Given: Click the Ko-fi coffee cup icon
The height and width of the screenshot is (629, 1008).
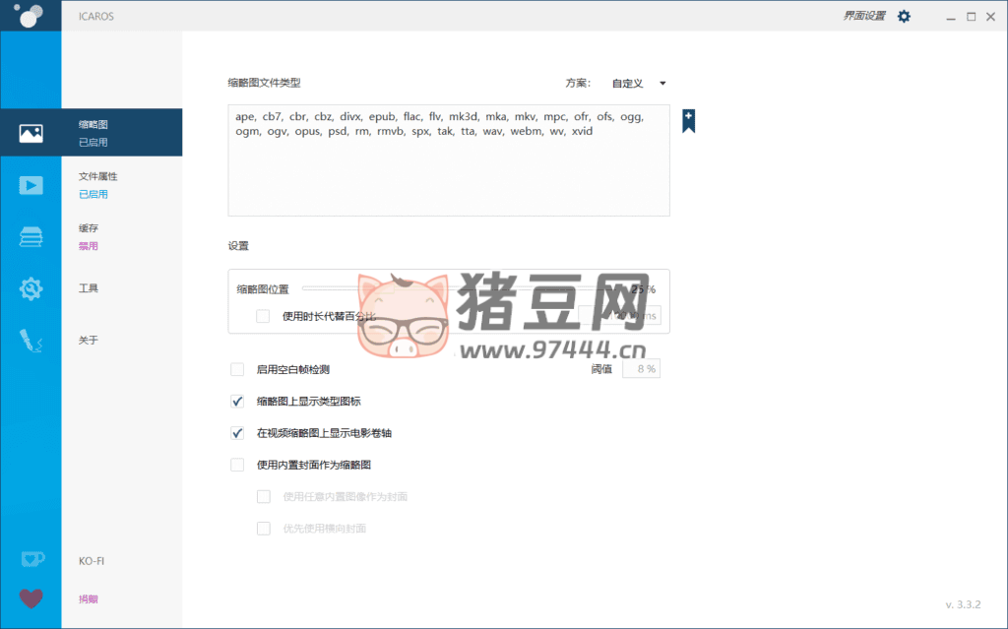Looking at the screenshot, I should click(31, 560).
